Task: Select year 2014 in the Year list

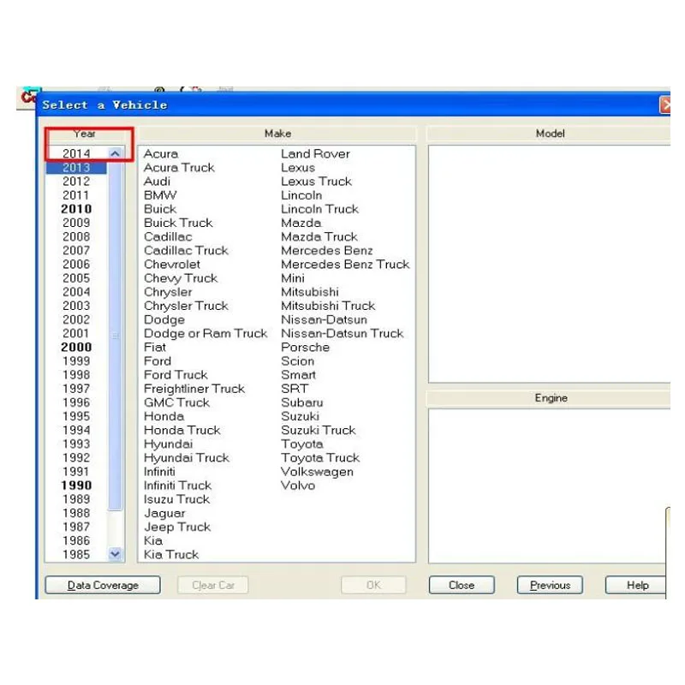Action: pyautogui.click(x=76, y=153)
